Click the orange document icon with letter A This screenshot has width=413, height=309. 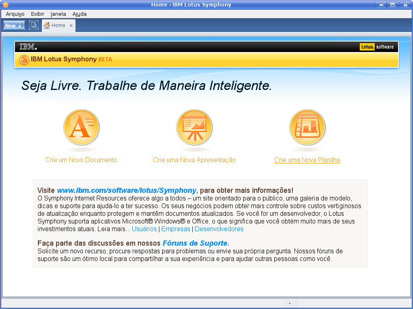[x=81, y=127]
